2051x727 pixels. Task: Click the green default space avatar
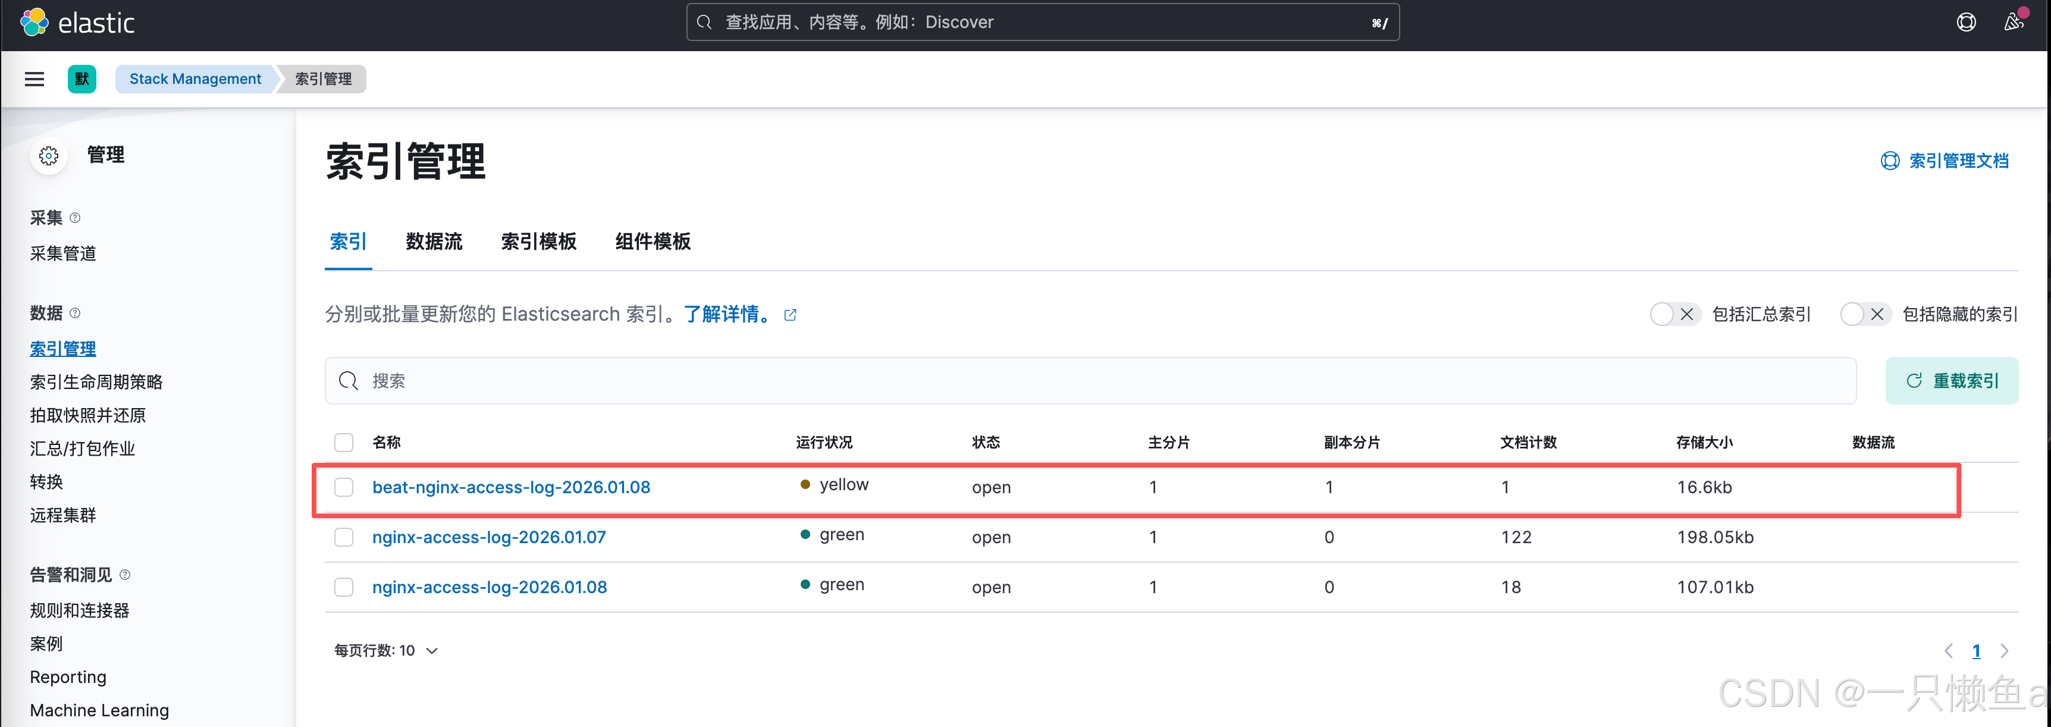(x=81, y=79)
